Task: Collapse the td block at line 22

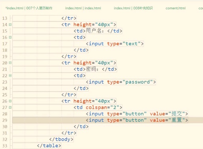Action: pyautogui.click(x=10, y=76)
